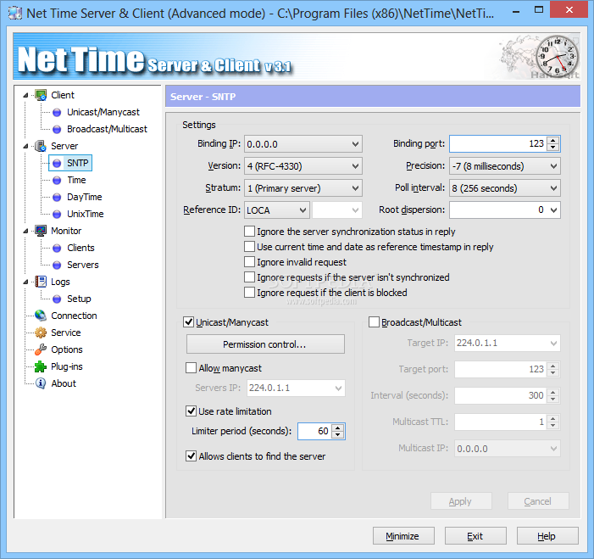
Task: Click the blue bullet beside DayTime
Action: (57, 197)
